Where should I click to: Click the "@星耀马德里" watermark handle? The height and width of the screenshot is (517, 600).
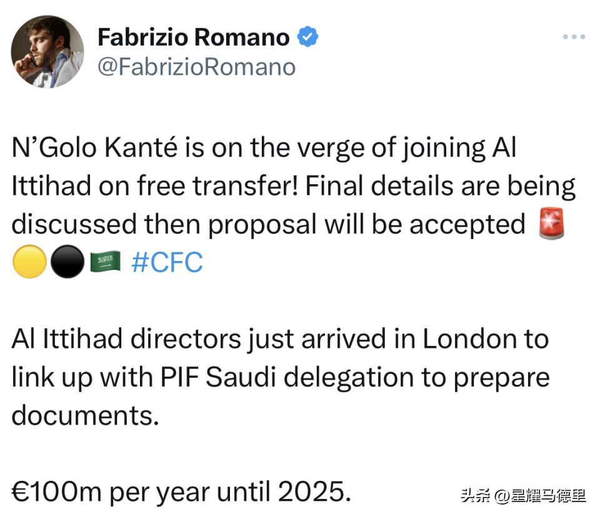tap(540, 496)
